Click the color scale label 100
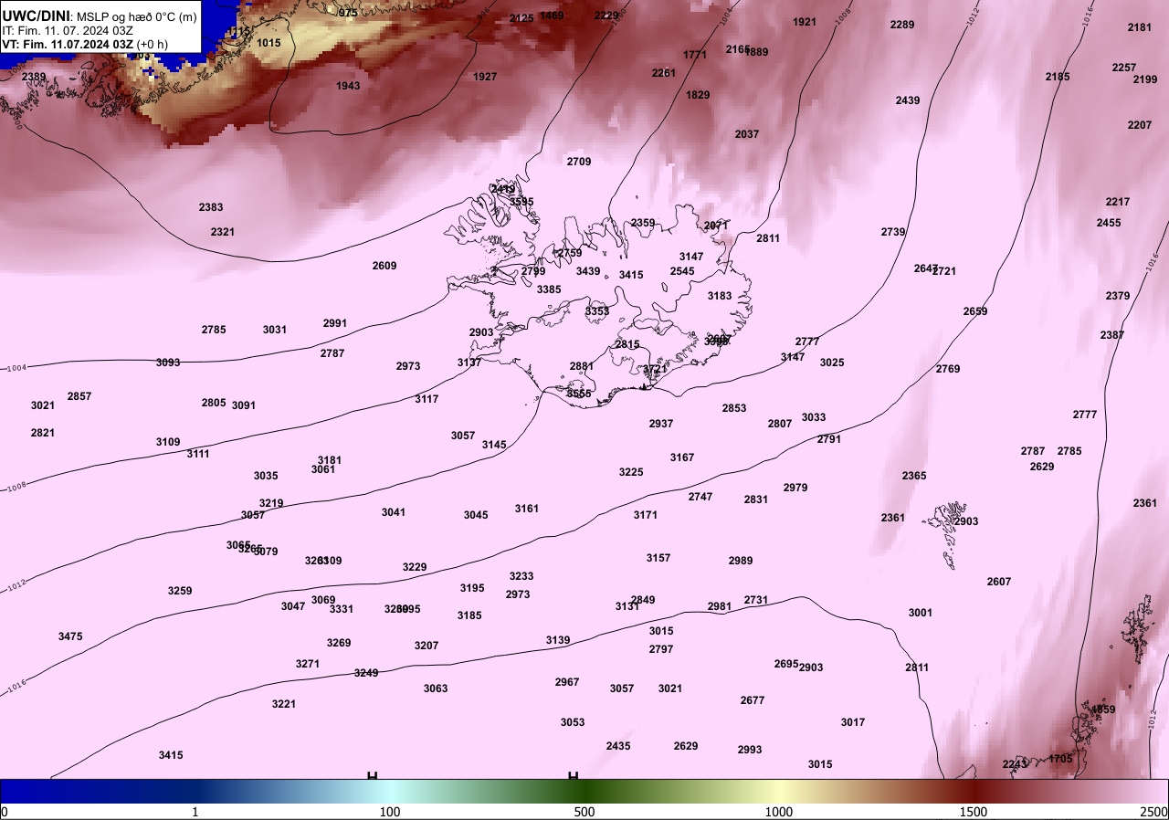Viewport: 1169px width, 820px height. [x=390, y=812]
